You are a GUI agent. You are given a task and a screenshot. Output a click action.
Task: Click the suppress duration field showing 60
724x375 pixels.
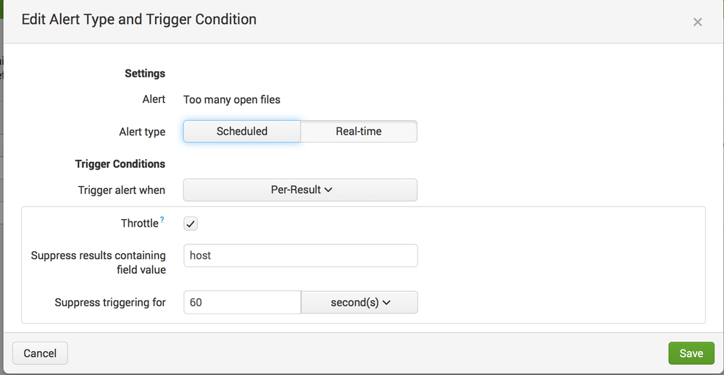(x=241, y=303)
